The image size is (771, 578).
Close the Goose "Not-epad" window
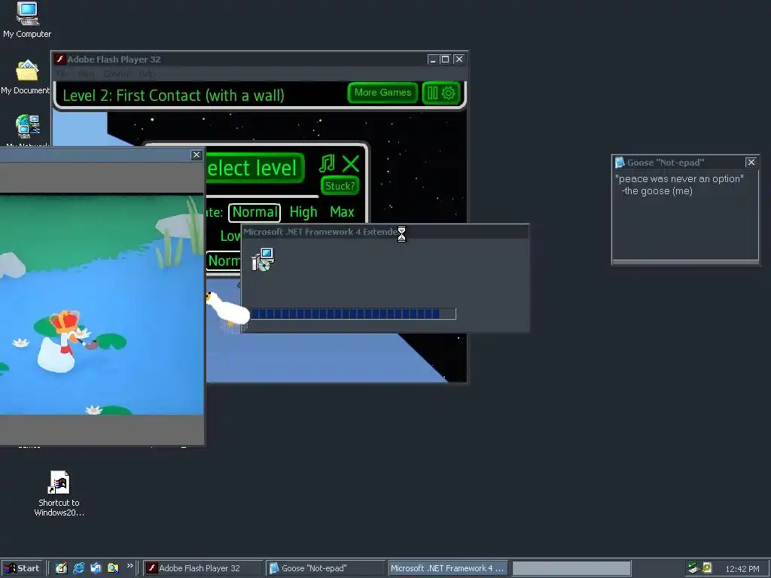pos(751,163)
